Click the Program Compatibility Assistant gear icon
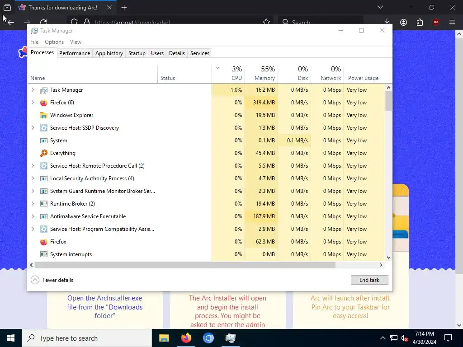Image resolution: width=463 pixels, height=347 pixels. point(44,229)
